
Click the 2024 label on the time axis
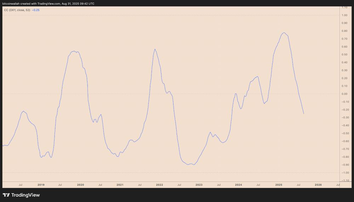pyautogui.click(x=238, y=185)
